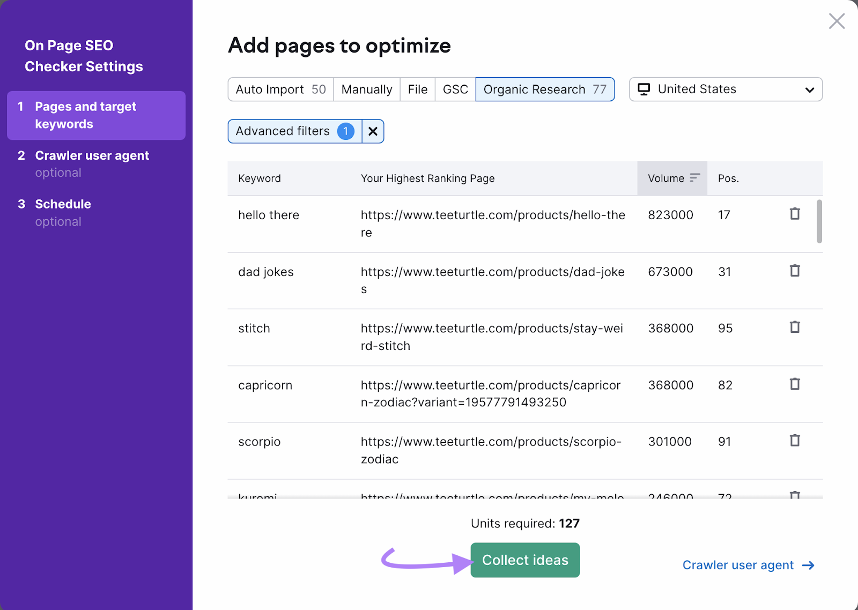The image size is (858, 610).
Task: Click position value 17
Action: click(724, 215)
